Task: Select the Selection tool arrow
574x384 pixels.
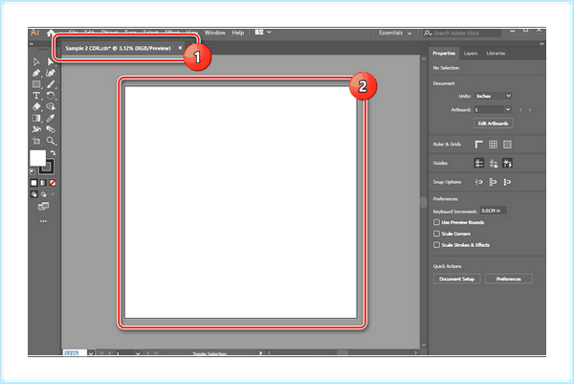Action: point(36,61)
